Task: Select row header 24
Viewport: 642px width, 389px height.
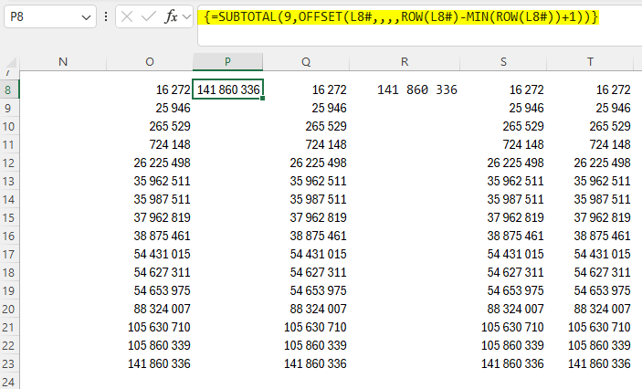Action: pos(9,382)
